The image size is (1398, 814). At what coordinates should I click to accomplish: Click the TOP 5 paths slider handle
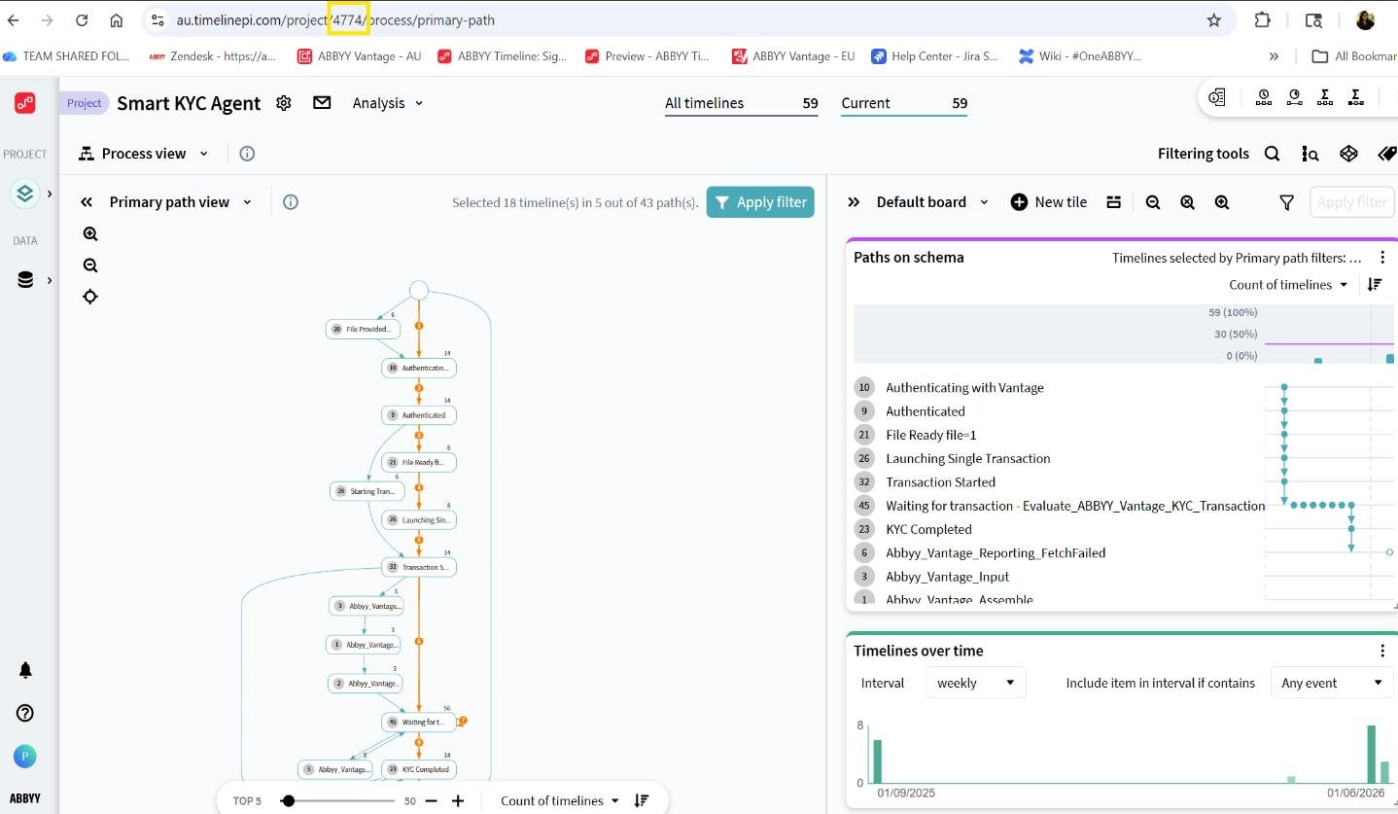click(288, 800)
